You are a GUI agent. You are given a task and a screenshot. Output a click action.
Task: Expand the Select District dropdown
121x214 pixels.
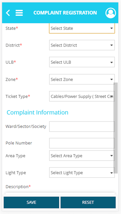tap(82, 45)
